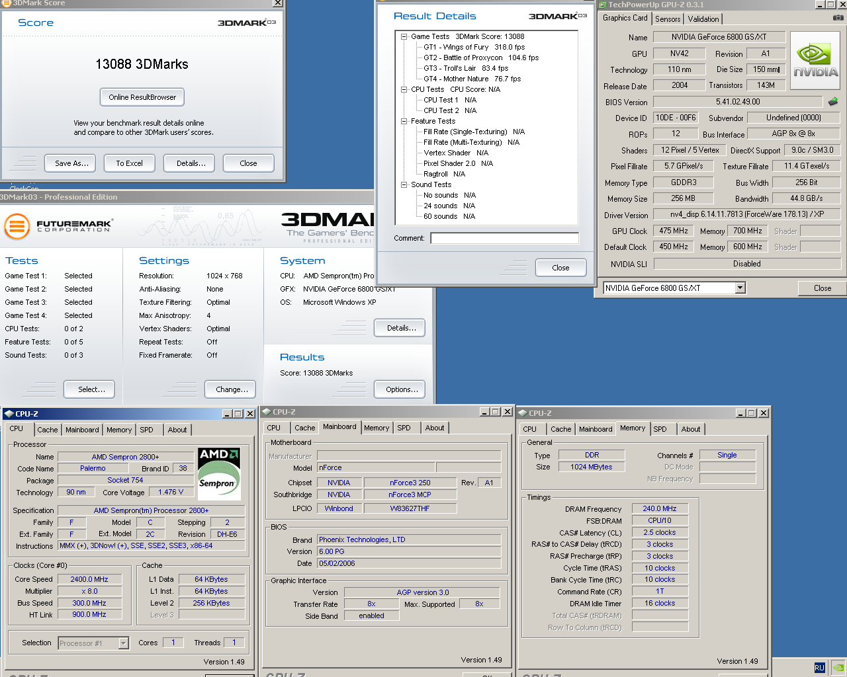Click the Core Speed value 2400.0 MHz

(89, 579)
